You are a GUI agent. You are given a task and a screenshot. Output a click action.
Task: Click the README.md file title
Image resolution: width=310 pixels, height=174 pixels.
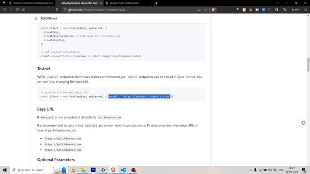pos(48,18)
